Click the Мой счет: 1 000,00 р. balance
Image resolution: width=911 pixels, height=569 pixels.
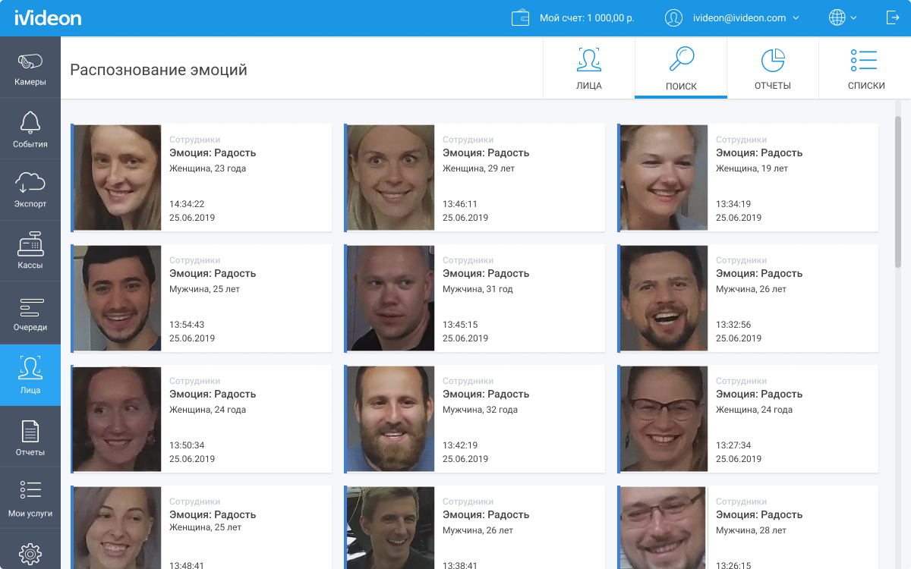(587, 18)
